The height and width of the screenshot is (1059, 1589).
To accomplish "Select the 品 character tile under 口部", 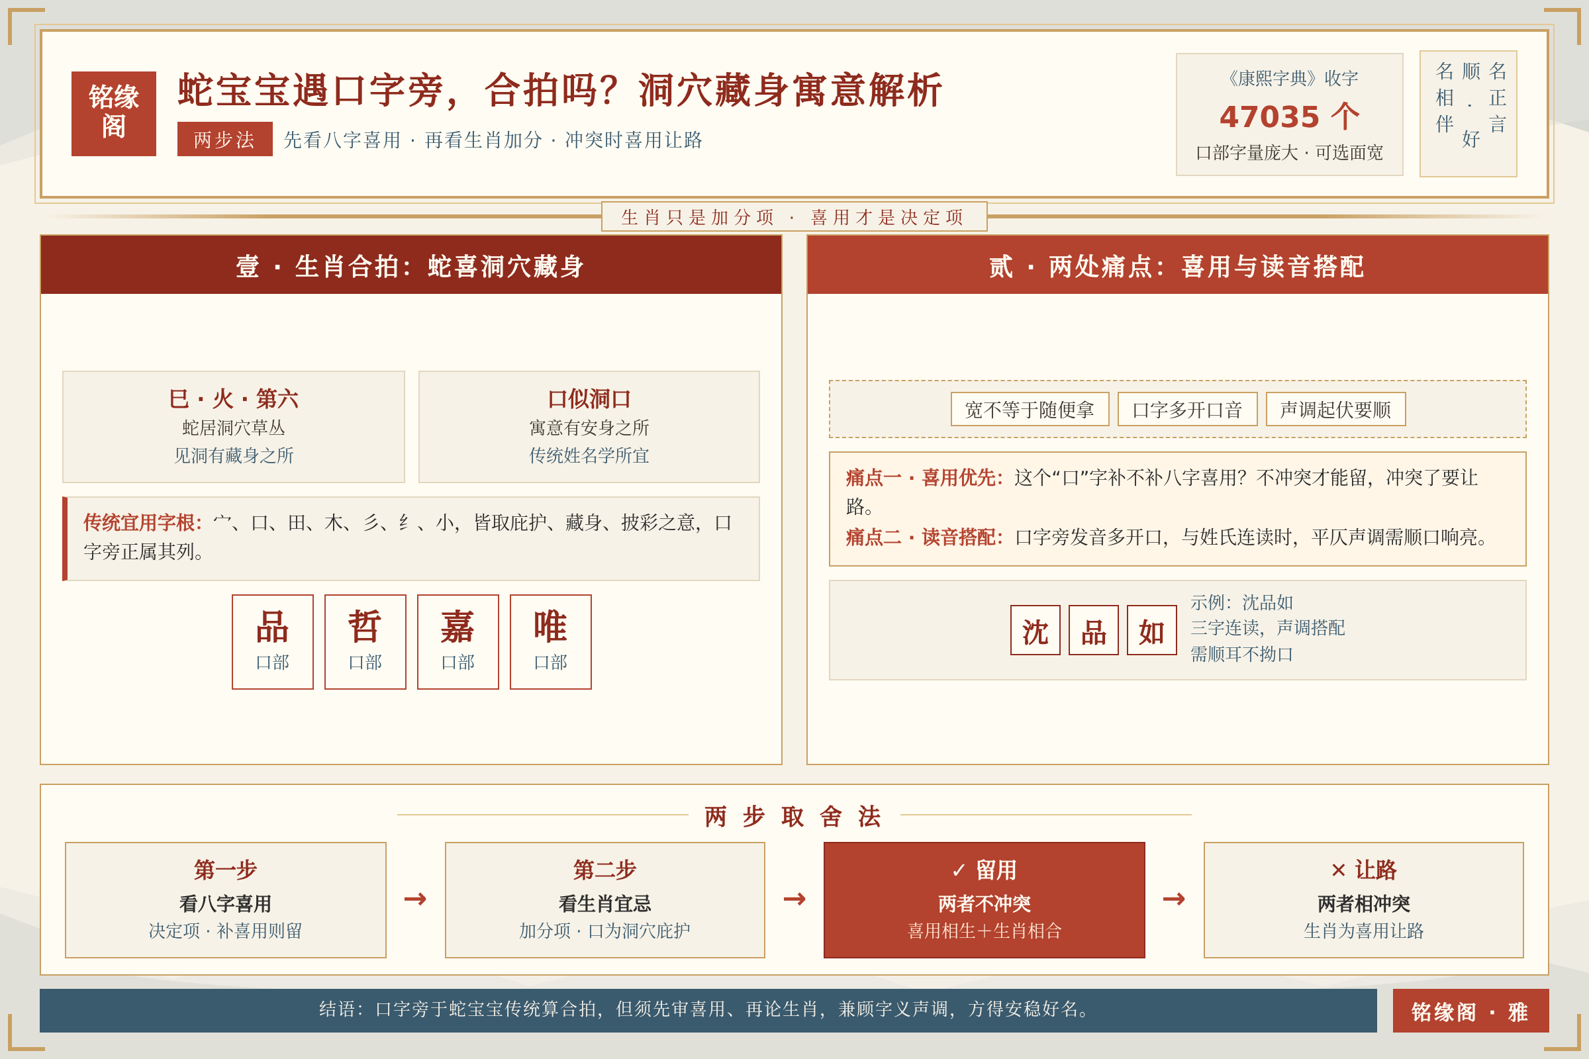I will point(272,641).
